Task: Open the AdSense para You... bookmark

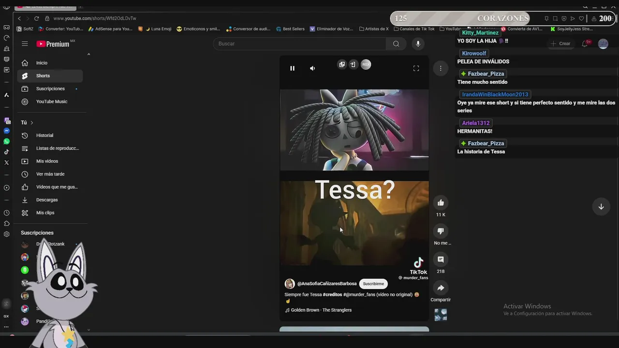Action: click(x=110, y=29)
